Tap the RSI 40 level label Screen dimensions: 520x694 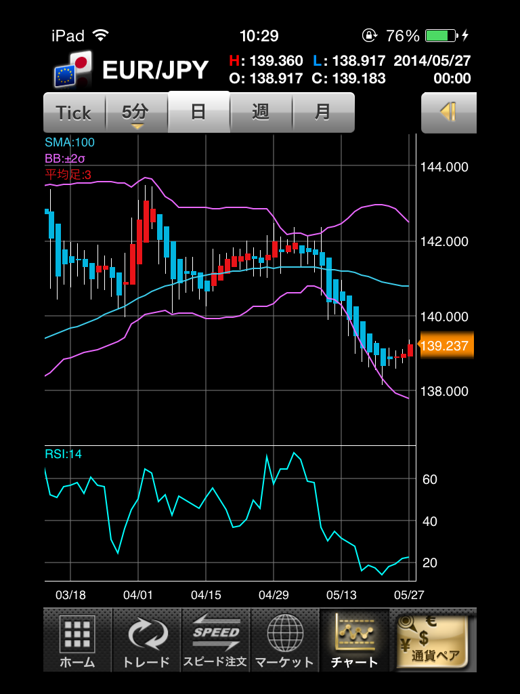tap(430, 521)
